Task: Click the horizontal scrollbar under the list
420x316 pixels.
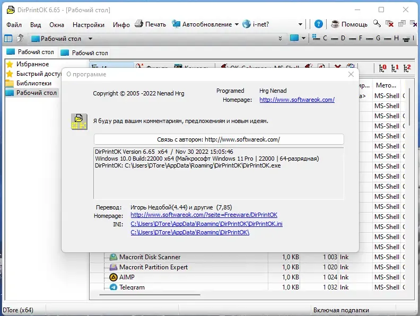Action: click(150, 295)
